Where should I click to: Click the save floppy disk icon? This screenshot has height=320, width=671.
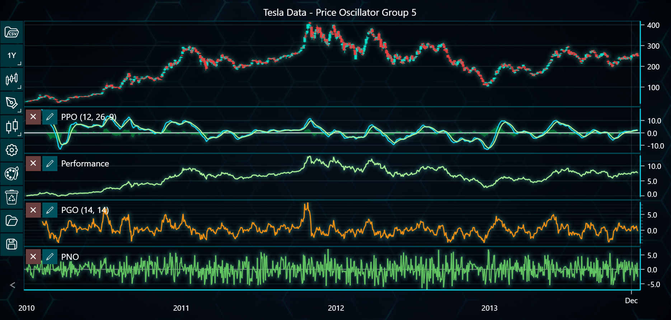pyautogui.click(x=11, y=244)
